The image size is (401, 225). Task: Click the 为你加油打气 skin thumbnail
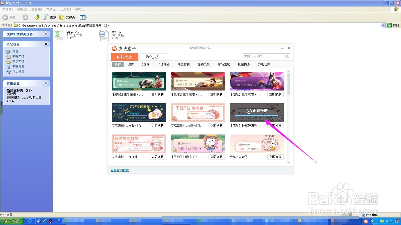point(139,144)
